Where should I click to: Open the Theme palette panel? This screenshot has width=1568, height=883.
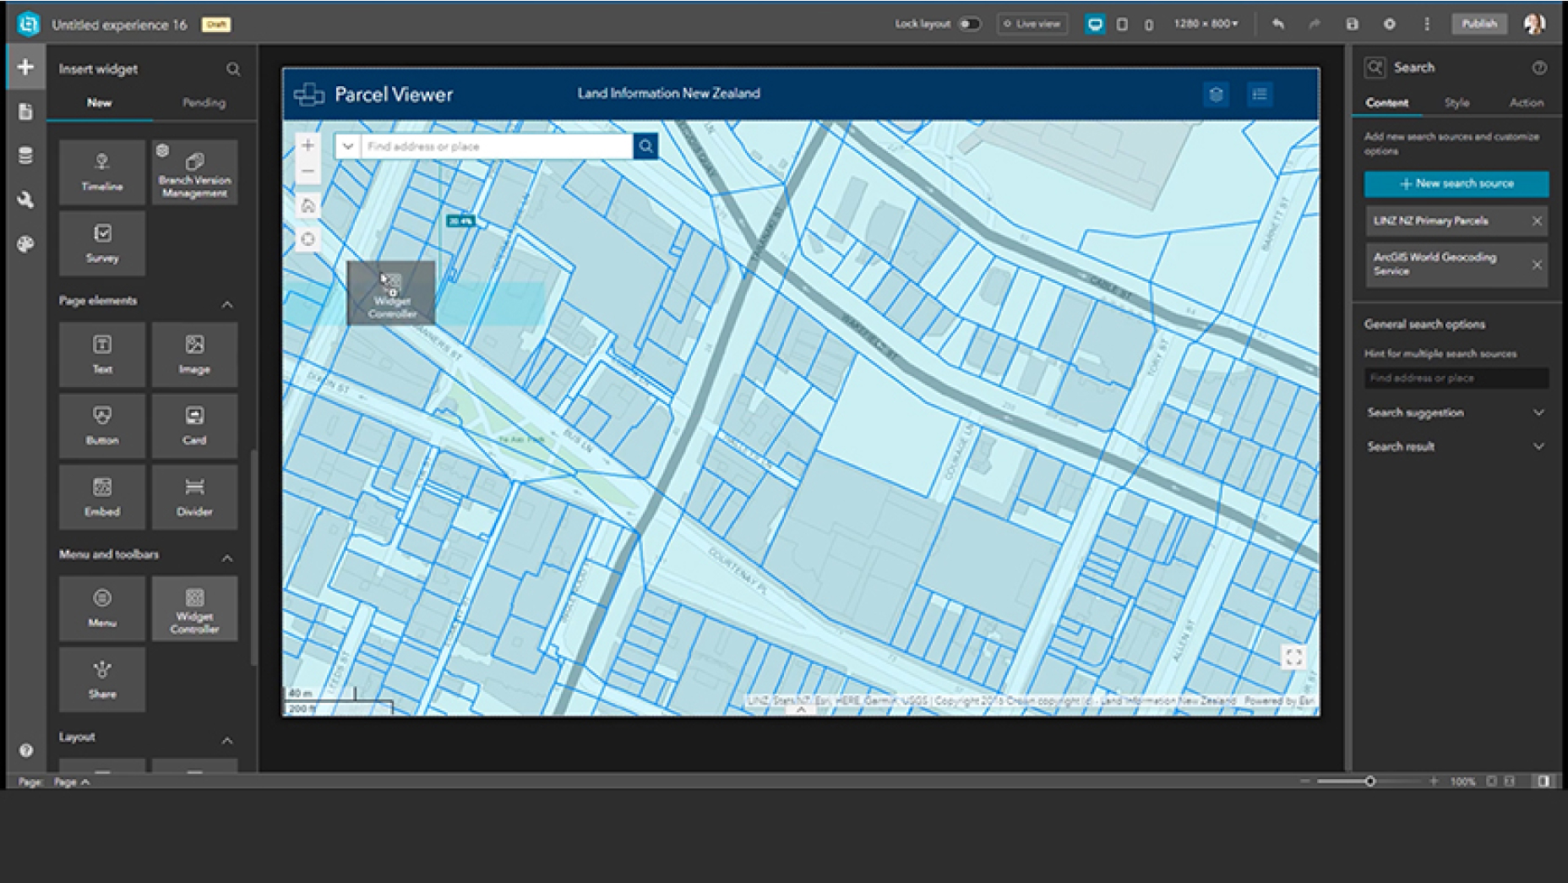[25, 244]
